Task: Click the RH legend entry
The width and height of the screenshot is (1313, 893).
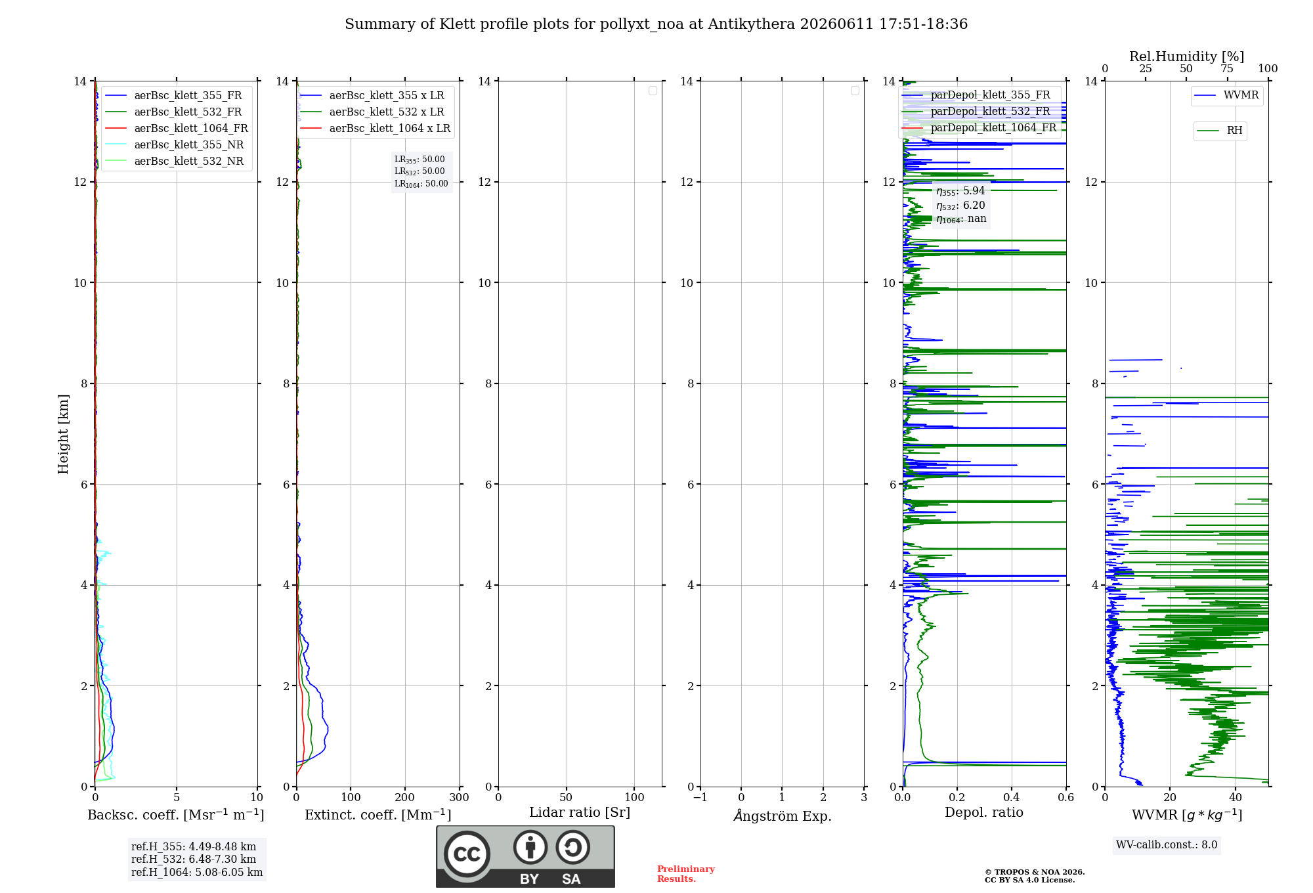Action: click(x=1220, y=131)
